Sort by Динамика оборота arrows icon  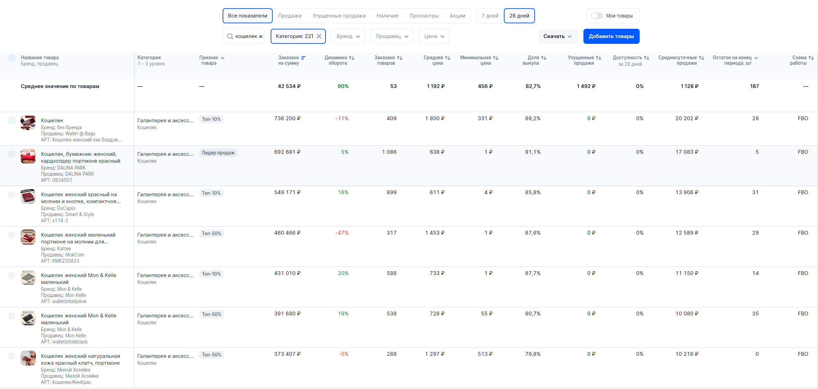tap(352, 58)
